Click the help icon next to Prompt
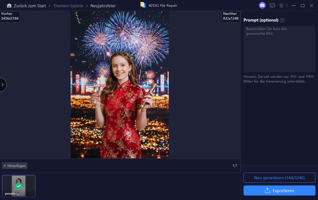Screen dimensions: 318x200 [x=282, y=20]
